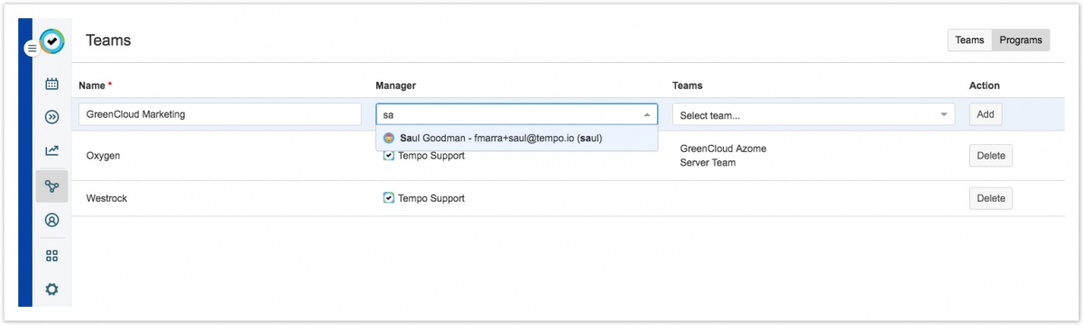Open the calendar timesheet sidebar icon

pos(52,84)
